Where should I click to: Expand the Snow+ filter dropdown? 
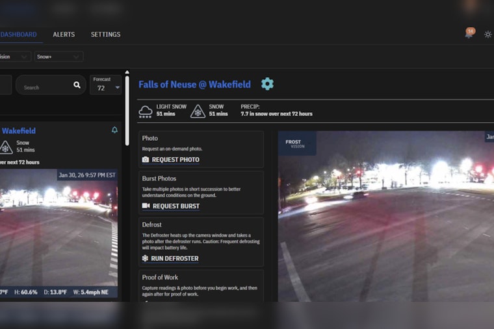(58, 56)
